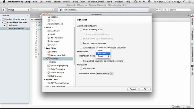Screen dimensions: 194x109
Task: Select Number Wizard-csharp solution node
Action: tap(15, 19)
